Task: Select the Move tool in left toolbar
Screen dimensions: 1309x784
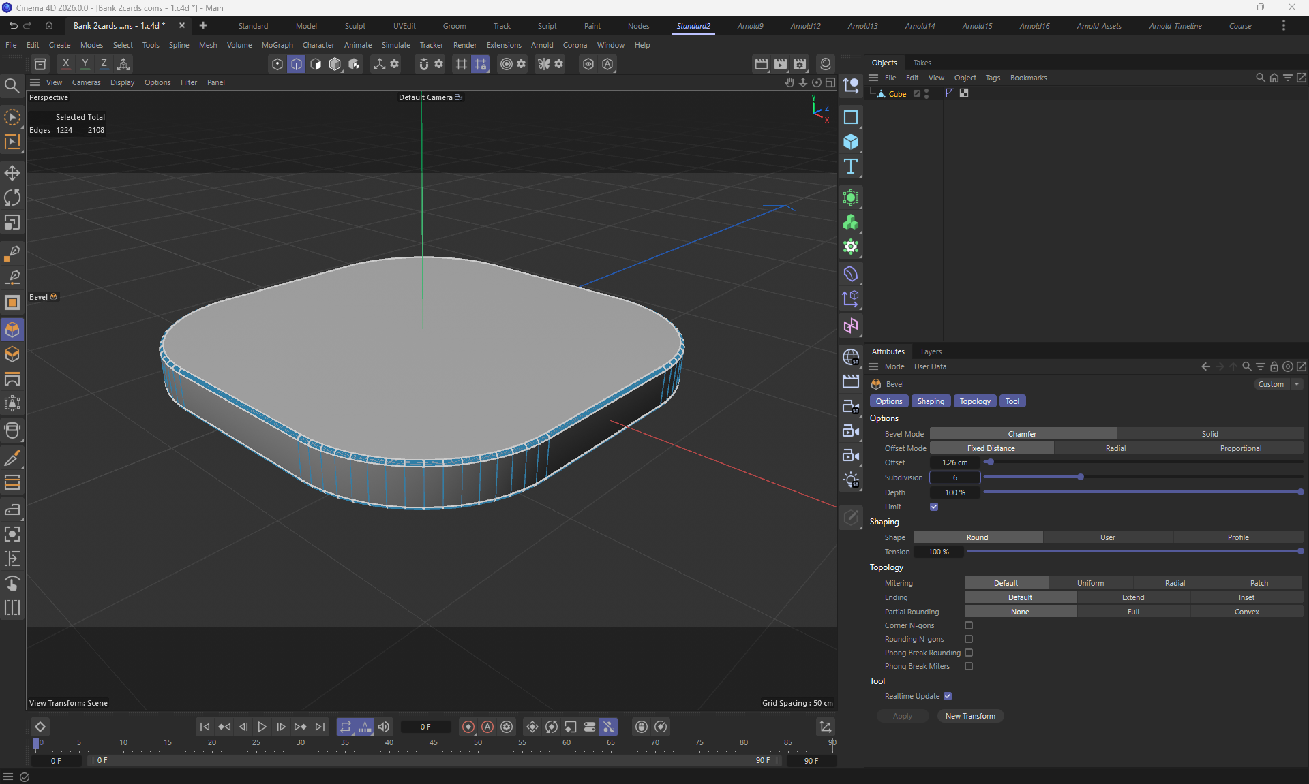Action: (12, 172)
